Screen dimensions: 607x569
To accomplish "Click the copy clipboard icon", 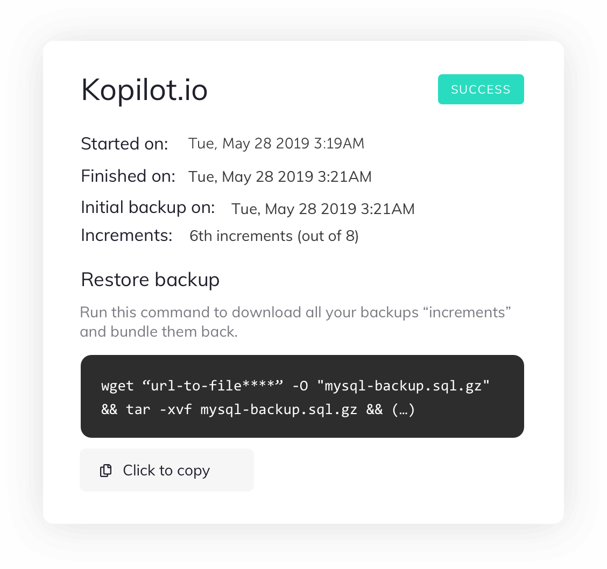I will (106, 471).
